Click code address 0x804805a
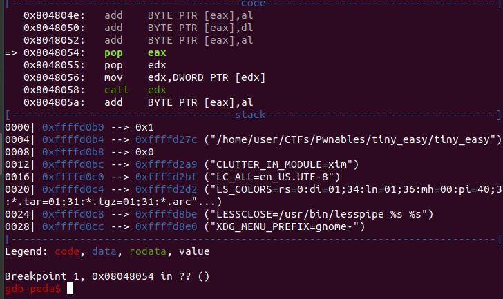This screenshot has height=299, width=503. pos(53,102)
